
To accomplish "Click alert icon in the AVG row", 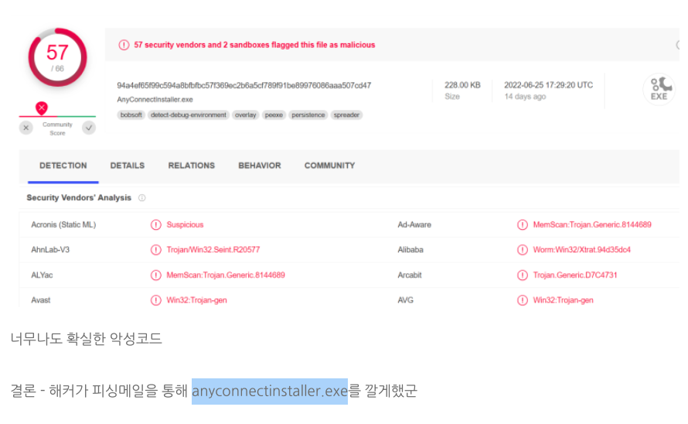I will pyautogui.click(x=522, y=300).
